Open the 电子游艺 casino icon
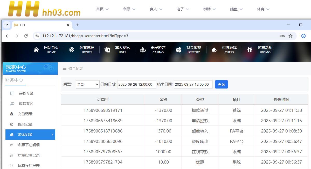This screenshot has height=169, width=311. 143,50
